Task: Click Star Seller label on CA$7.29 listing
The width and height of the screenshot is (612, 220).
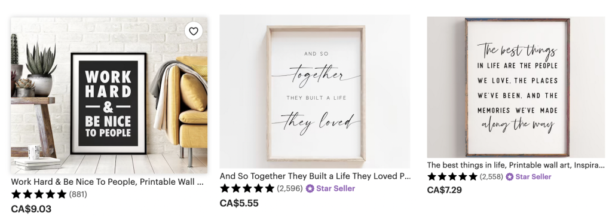Action: 534,177
